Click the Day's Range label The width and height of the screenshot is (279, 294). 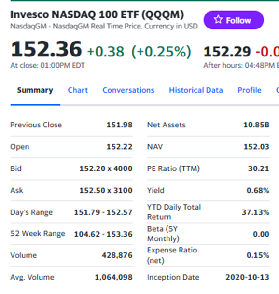tap(31, 212)
